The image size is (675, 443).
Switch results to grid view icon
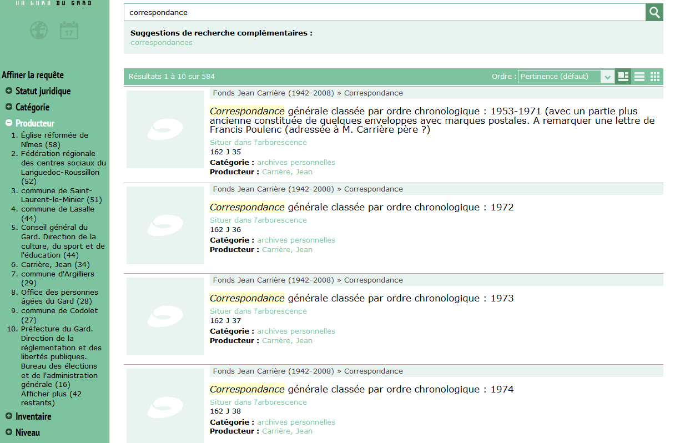coord(654,76)
